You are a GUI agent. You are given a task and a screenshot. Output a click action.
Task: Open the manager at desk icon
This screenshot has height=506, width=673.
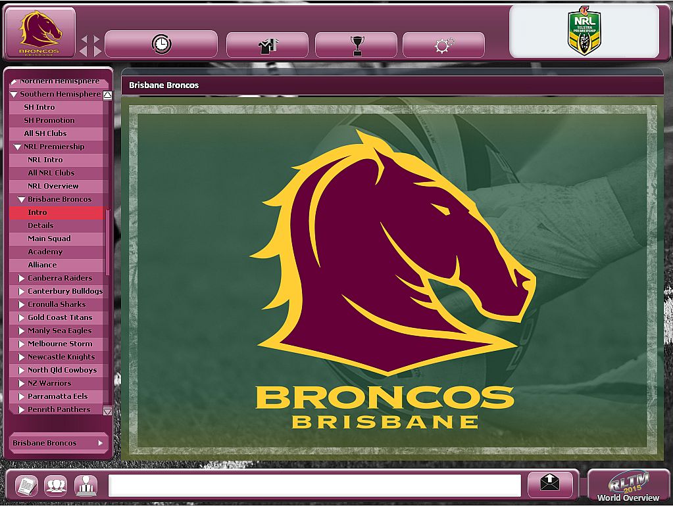pos(86,486)
